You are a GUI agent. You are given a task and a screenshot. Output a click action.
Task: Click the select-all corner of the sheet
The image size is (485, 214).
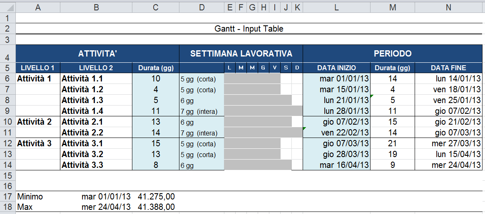point(7,7)
